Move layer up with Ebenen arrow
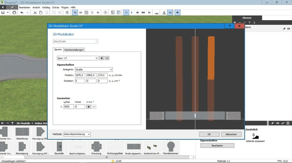The height and width of the screenshot is (163, 292). click(249, 22)
